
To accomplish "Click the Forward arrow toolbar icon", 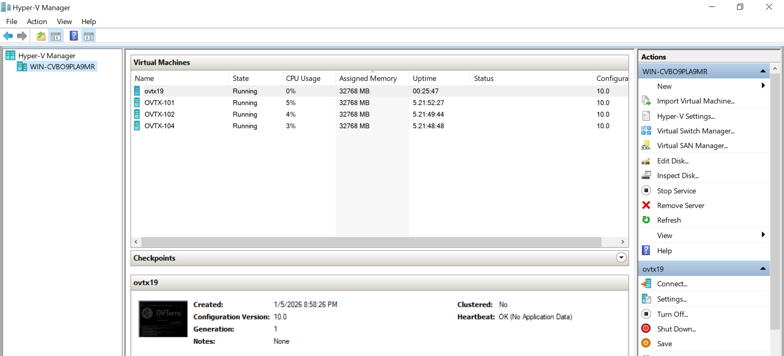I will (22, 36).
